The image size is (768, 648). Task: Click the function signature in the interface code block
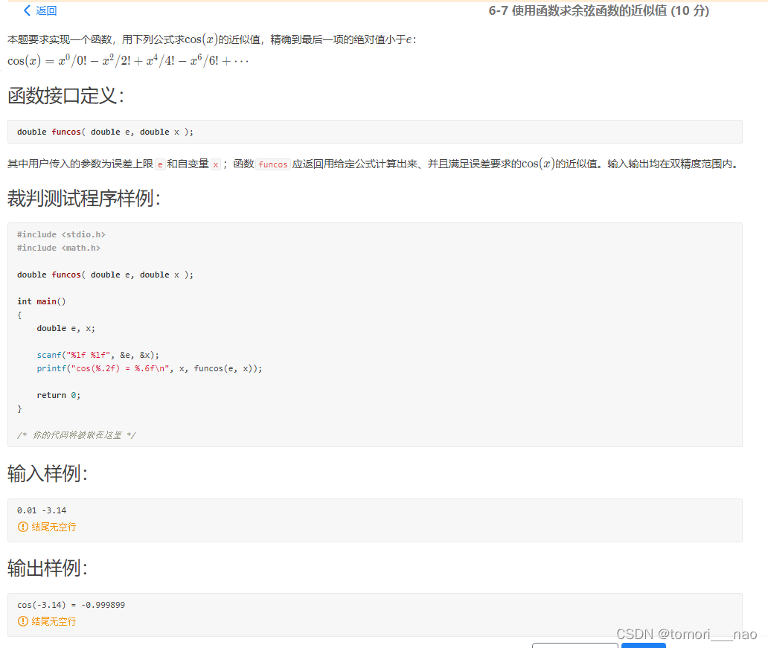[106, 132]
